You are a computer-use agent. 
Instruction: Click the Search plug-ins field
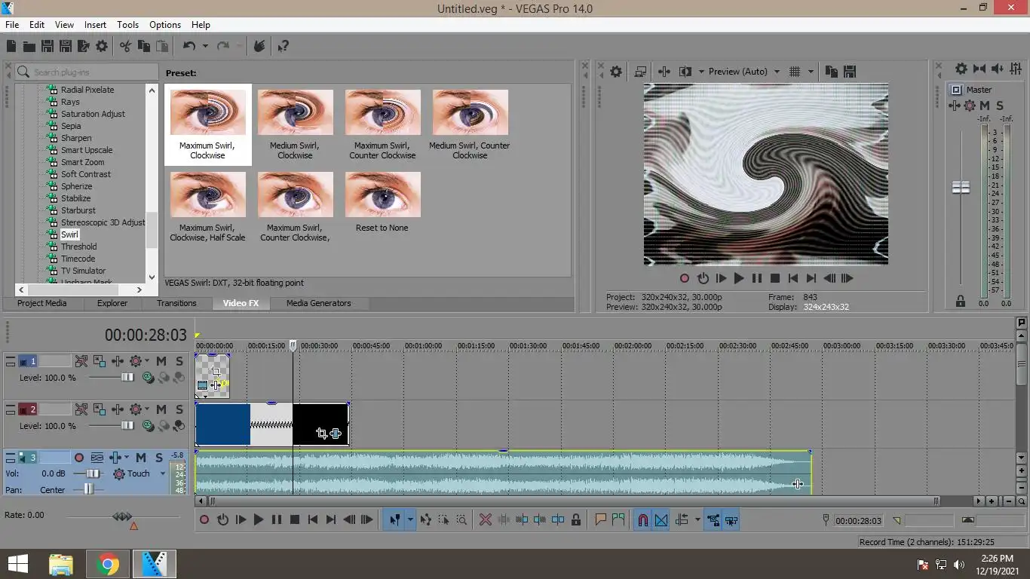click(x=87, y=72)
